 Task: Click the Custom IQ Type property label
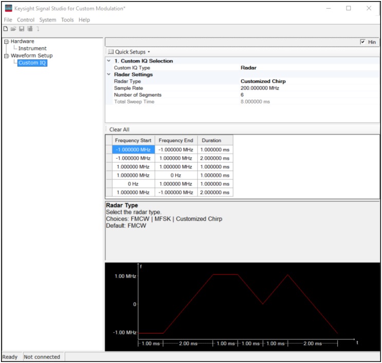(x=132, y=67)
